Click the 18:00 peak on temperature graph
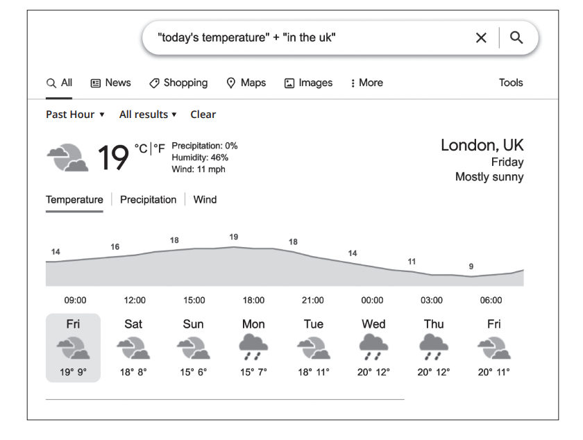The height and width of the screenshot is (440, 583). point(235,247)
